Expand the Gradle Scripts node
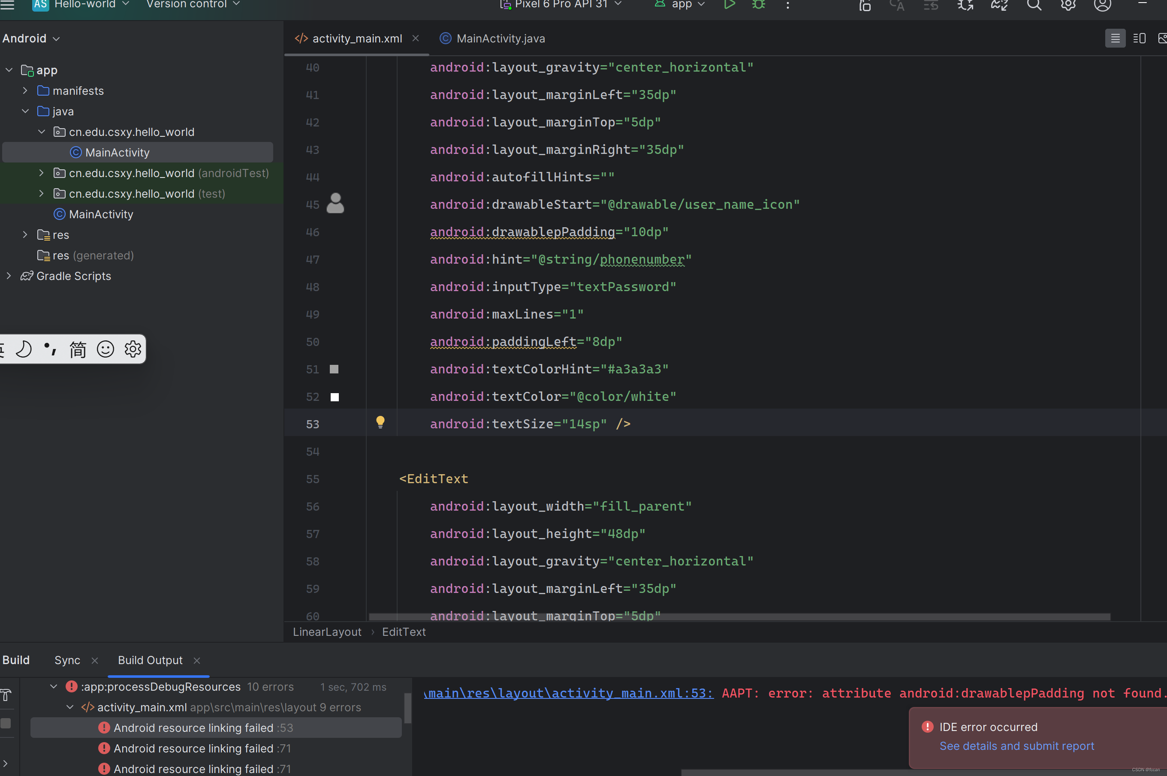The image size is (1167, 776). point(9,276)
